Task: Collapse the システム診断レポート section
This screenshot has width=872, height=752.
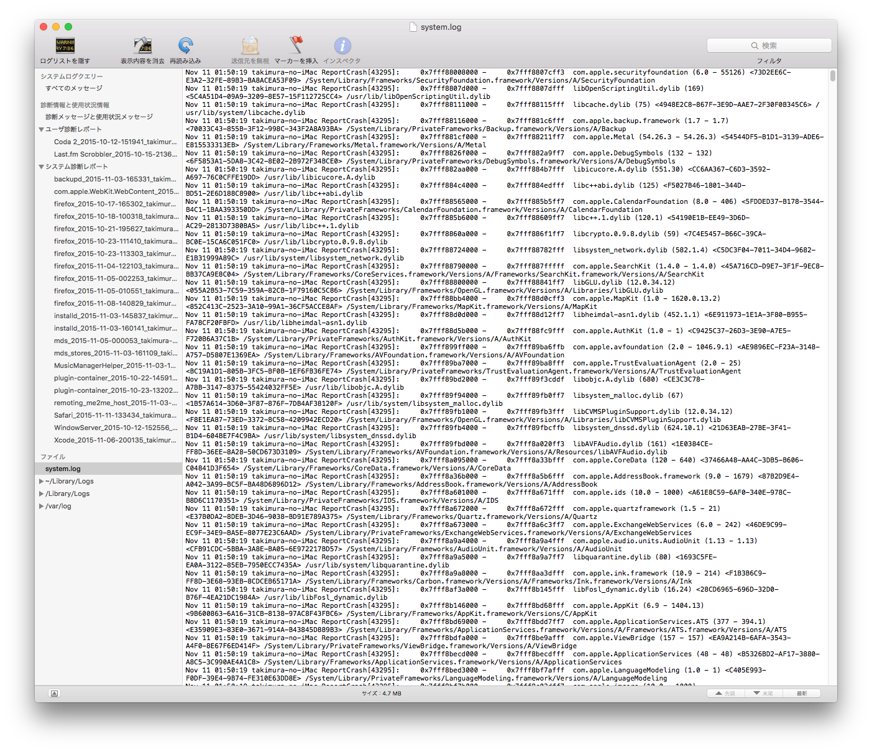Action: tap(42, 167)
